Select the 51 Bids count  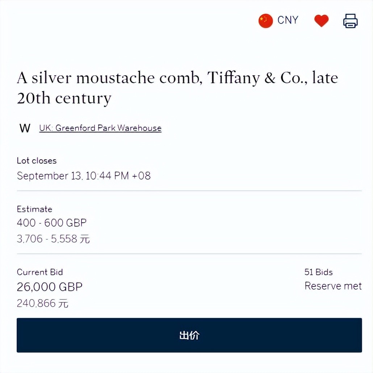click(318, 272)
